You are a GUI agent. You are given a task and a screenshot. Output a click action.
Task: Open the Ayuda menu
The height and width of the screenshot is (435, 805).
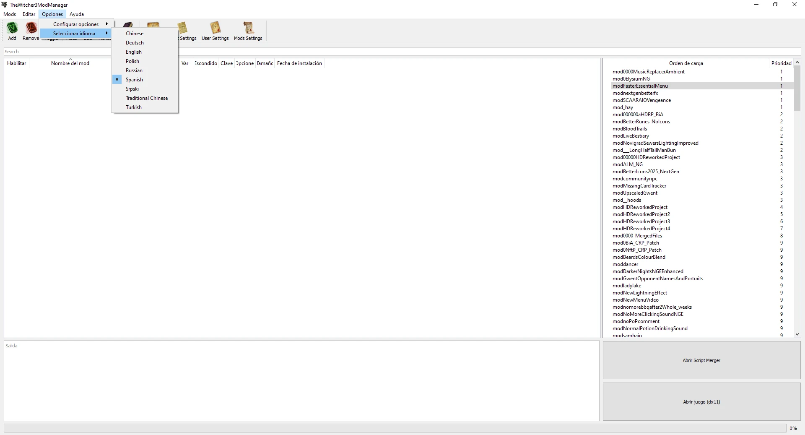tap(77, 14)
